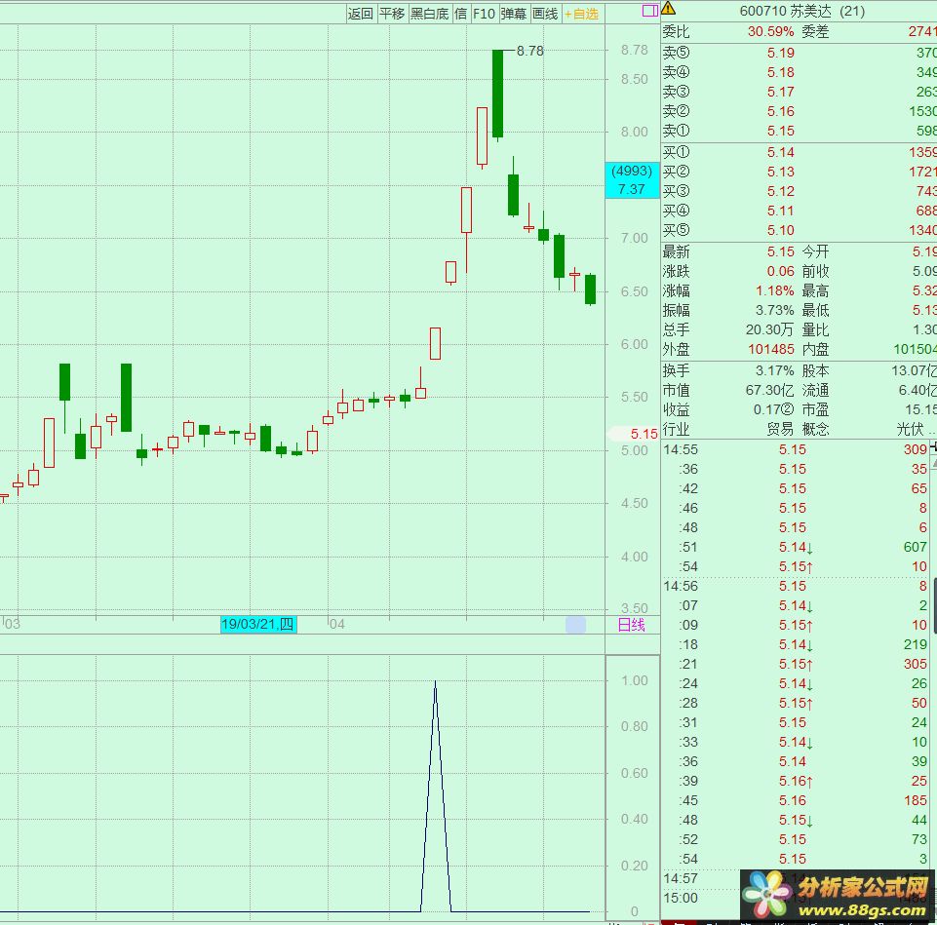Click the 换手 value 3.17%
The image size is (937, 925).
click(774, 370)
